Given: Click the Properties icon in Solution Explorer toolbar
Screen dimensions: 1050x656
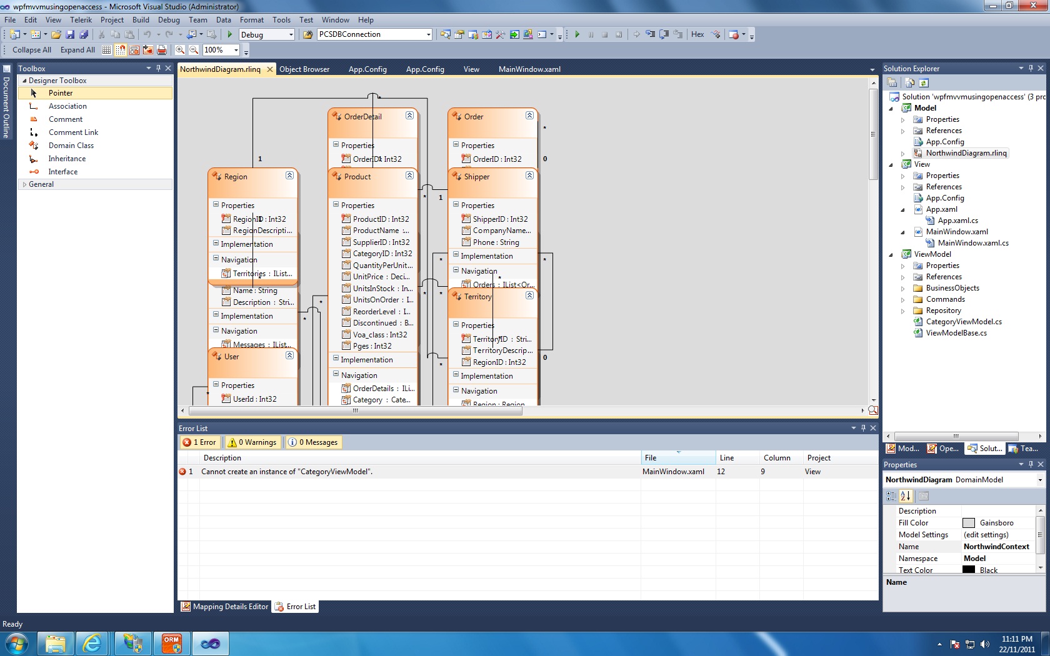Looking at the screenshot, I should click(892, 82).
